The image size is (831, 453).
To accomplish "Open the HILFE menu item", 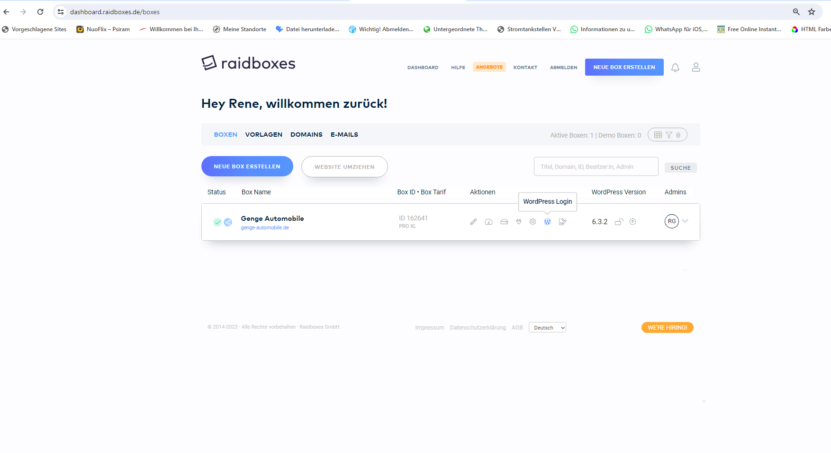I will tap(458, 68).
